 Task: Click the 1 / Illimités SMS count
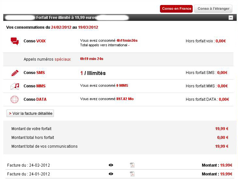[x=93, y=73]
